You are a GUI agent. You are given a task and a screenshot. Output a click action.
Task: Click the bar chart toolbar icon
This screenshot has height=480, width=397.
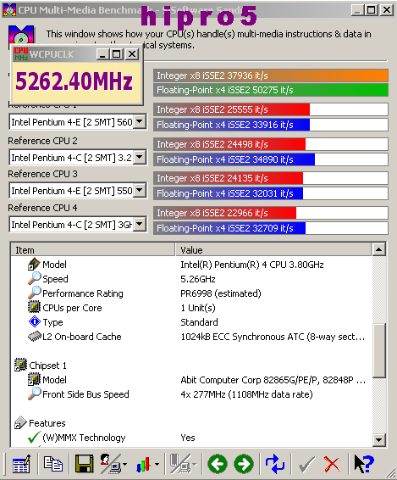point(144,465)
